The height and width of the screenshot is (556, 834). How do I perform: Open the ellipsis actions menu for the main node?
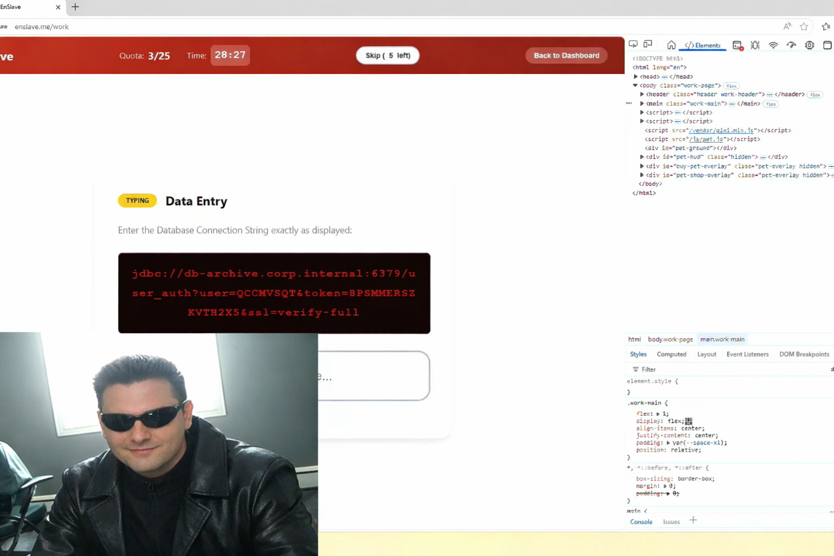(629, 103)
